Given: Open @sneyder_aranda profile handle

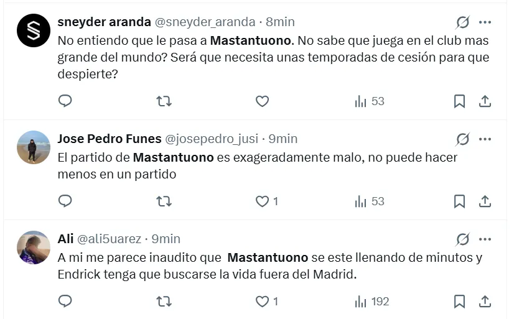Looking at the screenshot, I should tap(205, 22).
